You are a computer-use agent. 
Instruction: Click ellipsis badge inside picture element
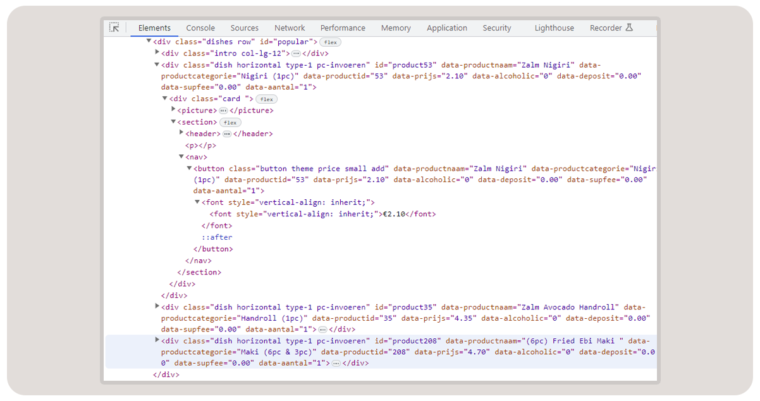[x=223, y=111]
